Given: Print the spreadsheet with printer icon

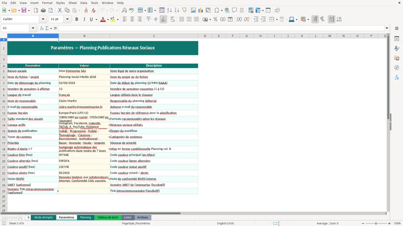Looking at the screenshot, I should coord(43,10).
